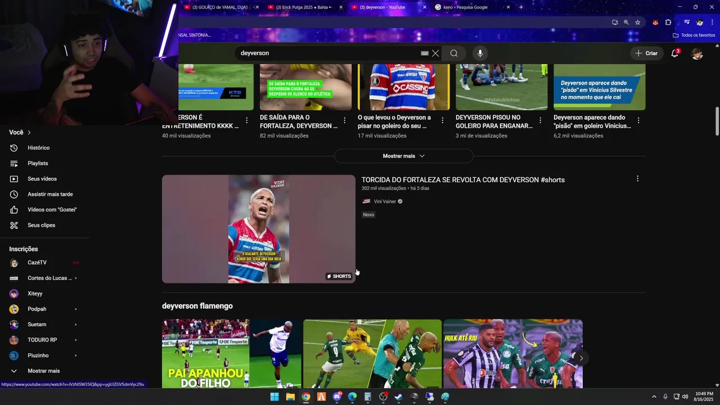Expand subscriptions with Mostrar mais

click(43, 371)
